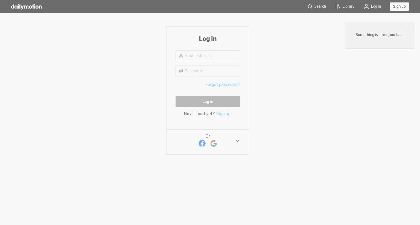Open the Forgot password? link
Image resolution: width=420 pixels, height=225 pixels.
[223, 85]
